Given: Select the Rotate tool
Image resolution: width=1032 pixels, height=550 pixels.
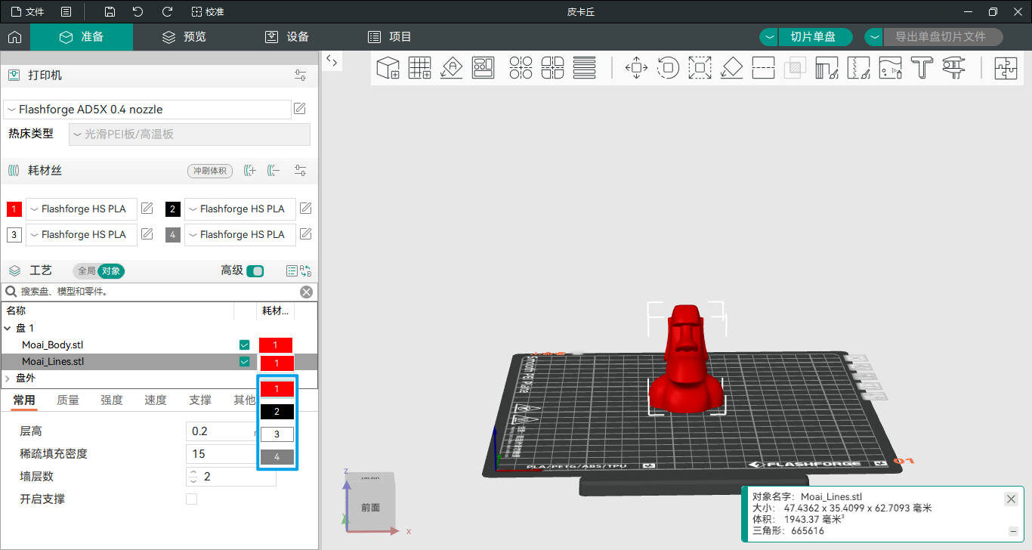Looking at the screenshot, I should [x=668, y=67].
